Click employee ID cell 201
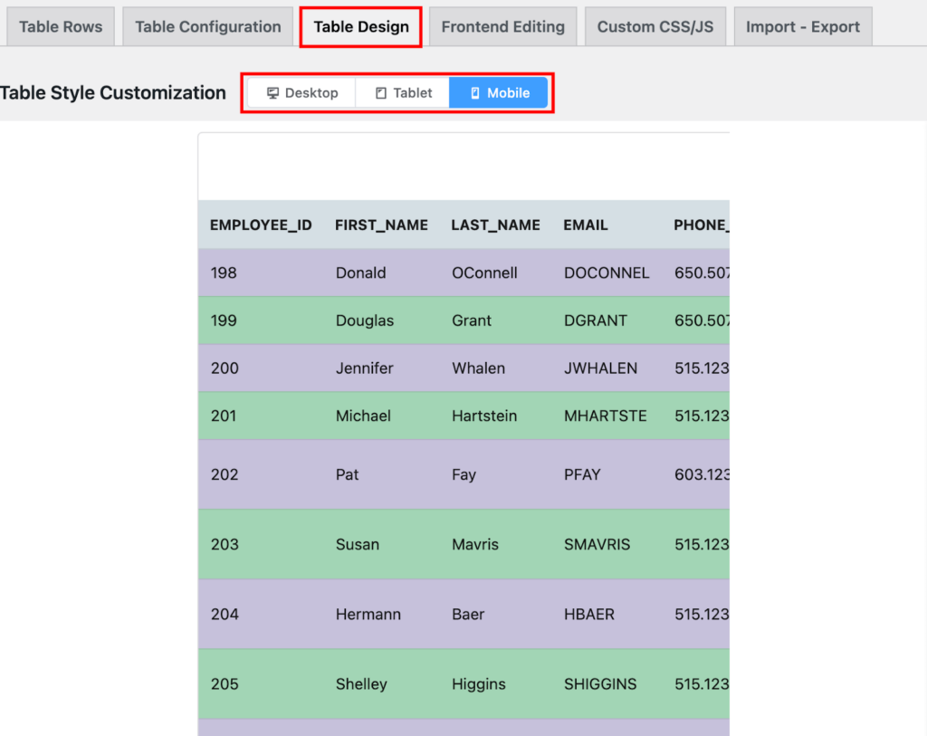This screenshot has width=927, height=736. 224,416
